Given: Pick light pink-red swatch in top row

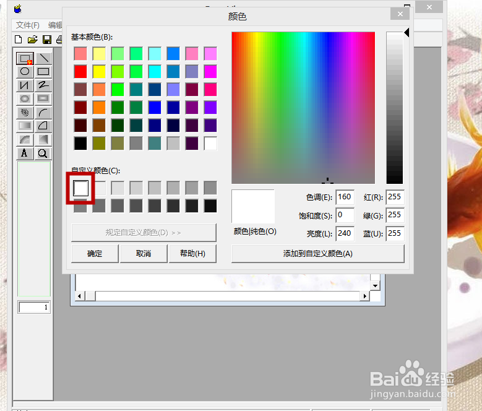Looking at the screenshot, I should (80, 54).
